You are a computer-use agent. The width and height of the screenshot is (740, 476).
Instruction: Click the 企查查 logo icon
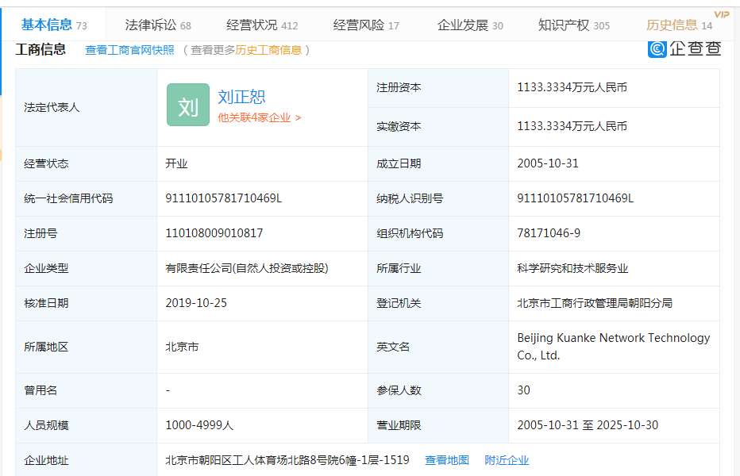657,48
